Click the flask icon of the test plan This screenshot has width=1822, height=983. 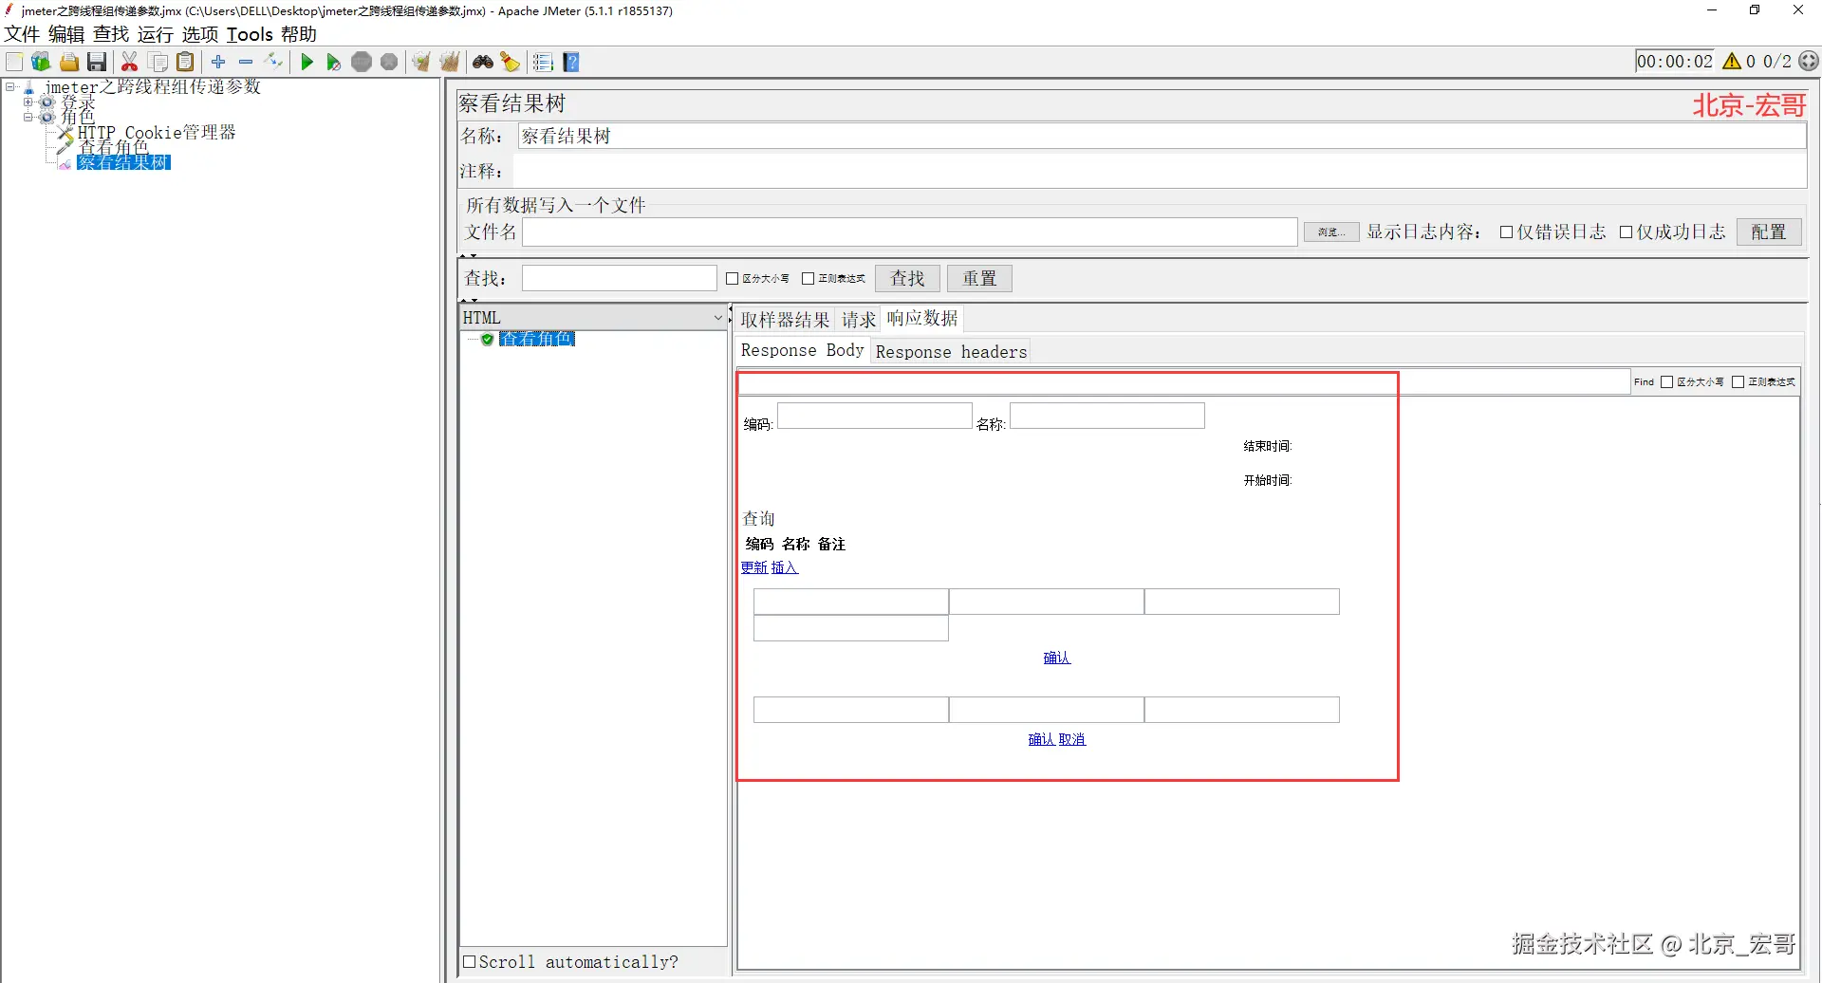tap(28, 87)
